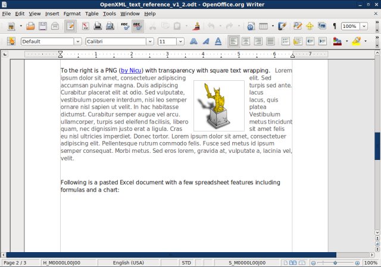Select Align Left paragraph button
The image size is (381, 267).
pos(233,41)
